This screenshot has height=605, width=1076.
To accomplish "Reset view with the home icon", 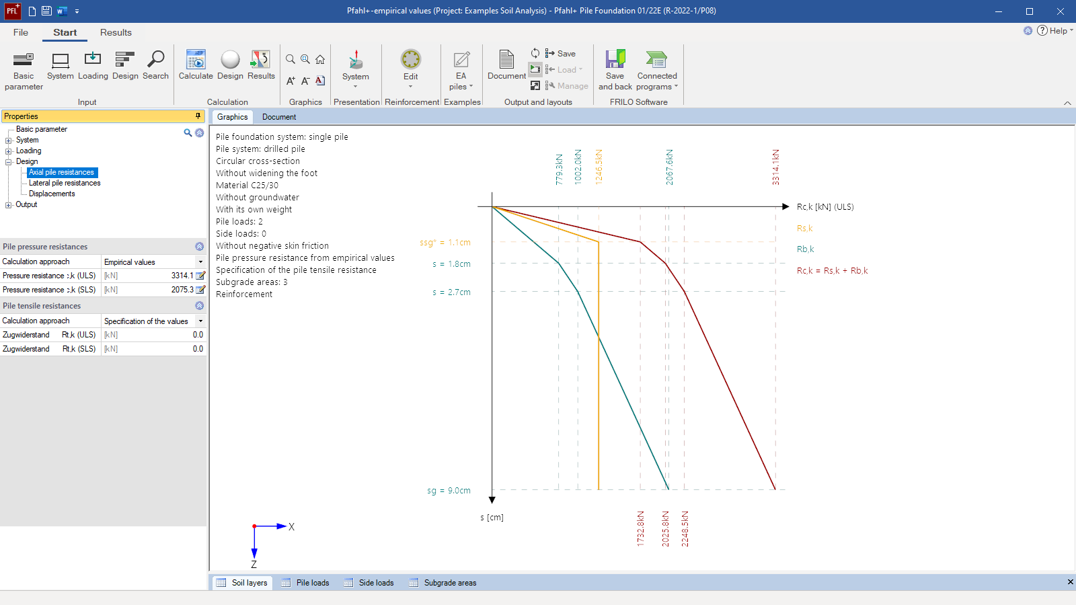I will [320, 59].
